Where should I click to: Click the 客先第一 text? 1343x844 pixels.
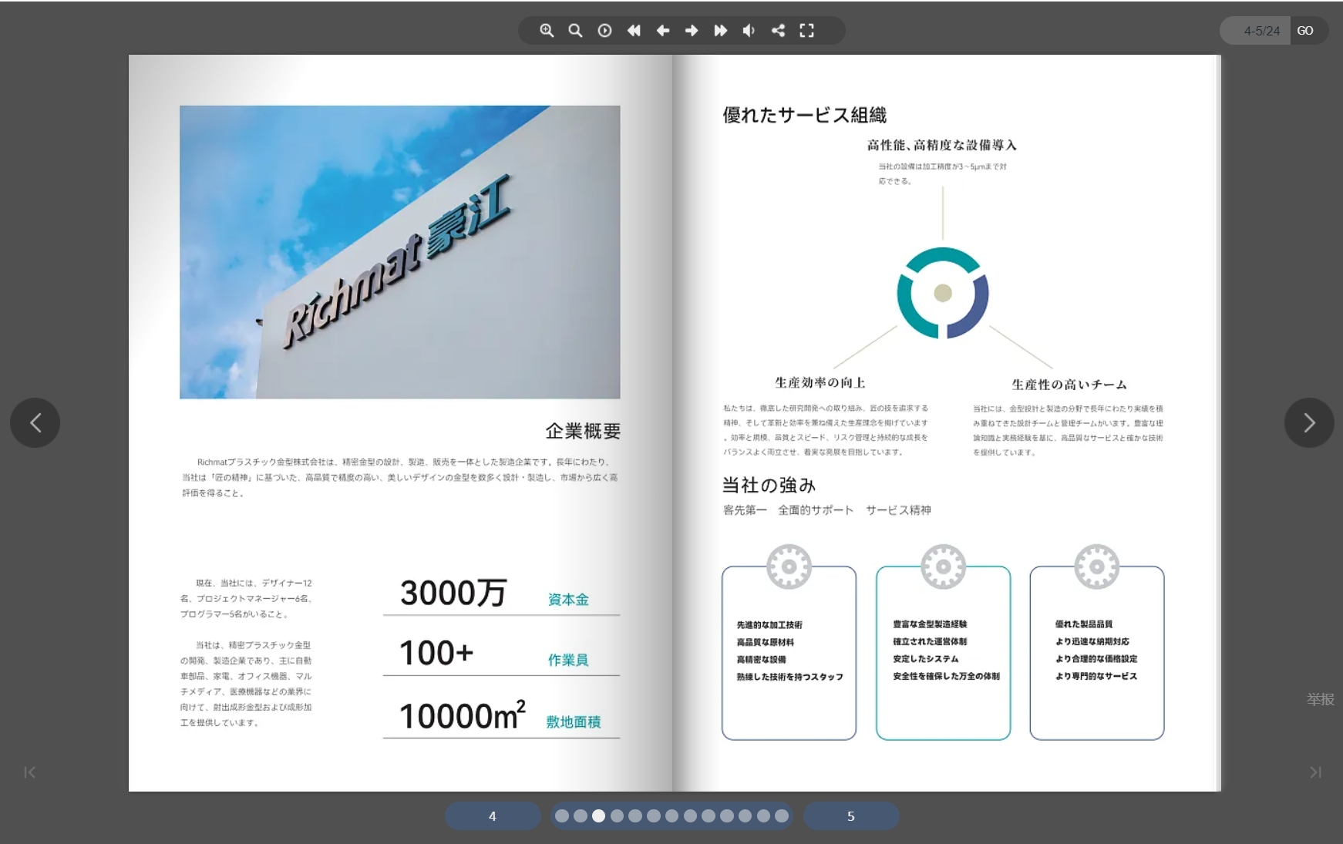pos(745,510)
